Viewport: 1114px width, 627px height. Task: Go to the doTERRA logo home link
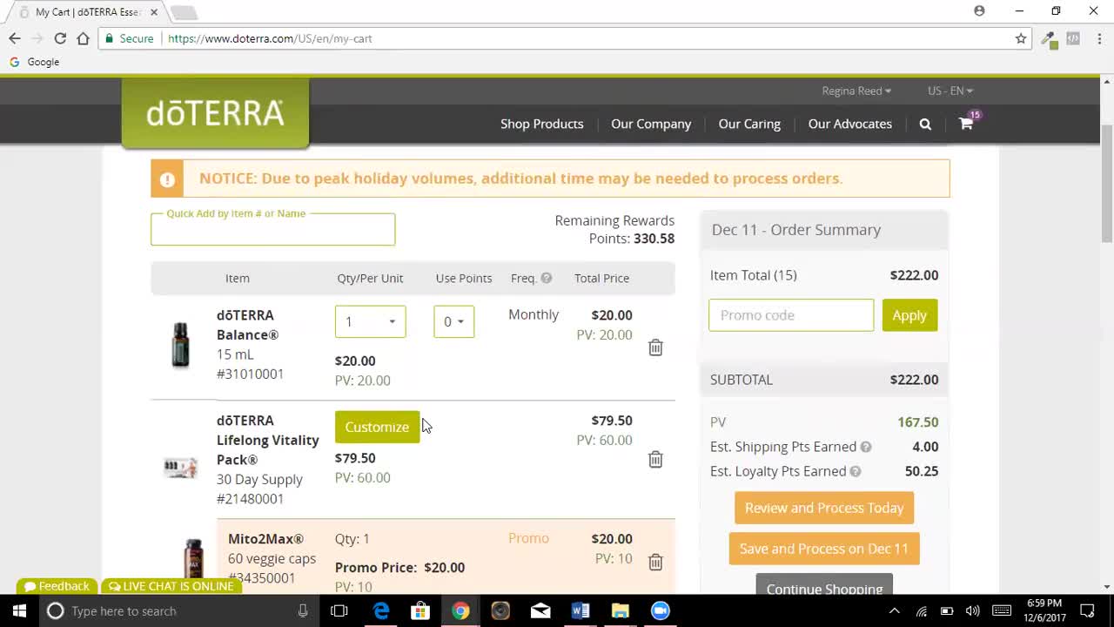(x=215, y=113)
